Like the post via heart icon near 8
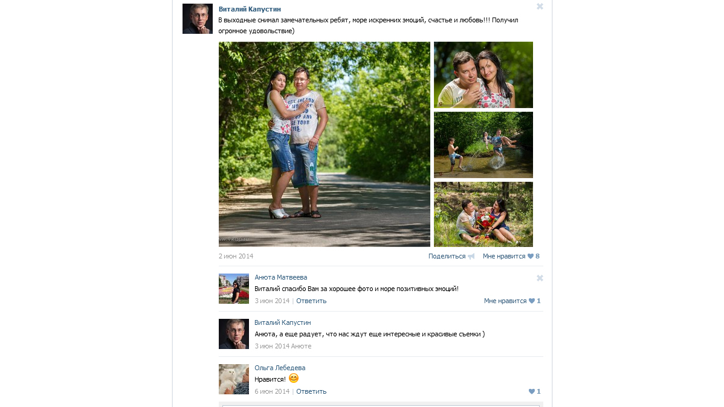The width and height of the screenshot is (724, 407). click(531, 256)
